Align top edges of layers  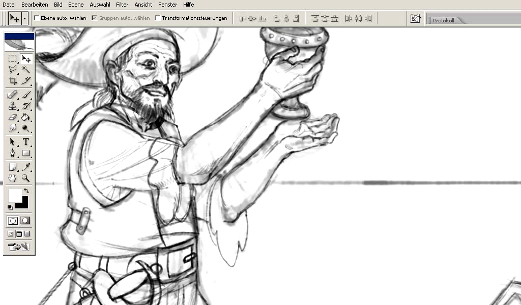click(x=243, y=19)
